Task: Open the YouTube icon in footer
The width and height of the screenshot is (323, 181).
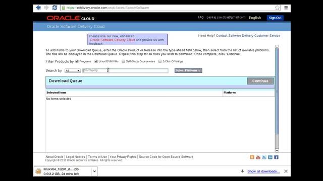Action: tap(258, 157)
